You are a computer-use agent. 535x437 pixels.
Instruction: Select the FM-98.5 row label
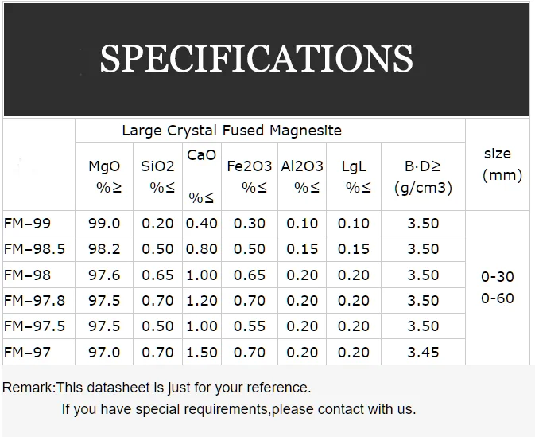[34, 249]
